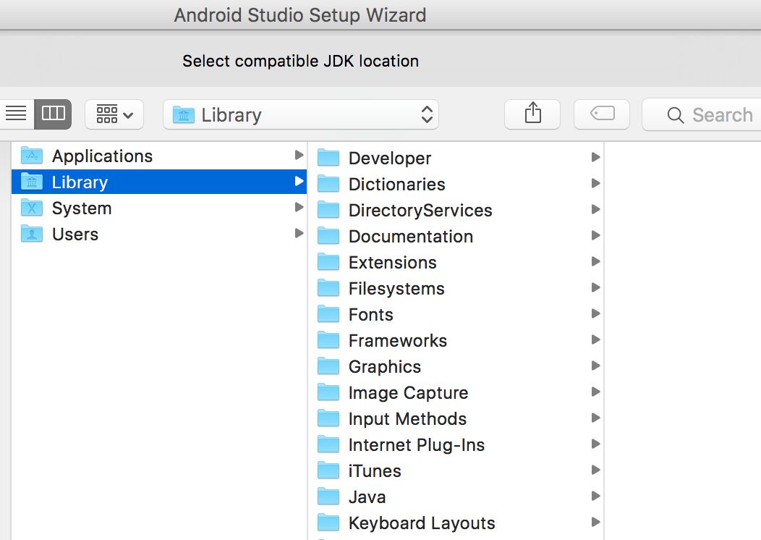Viewport: 761px width, 540px height.
Task: Select the Extensions folder name
Action: [x=393, y=263]
